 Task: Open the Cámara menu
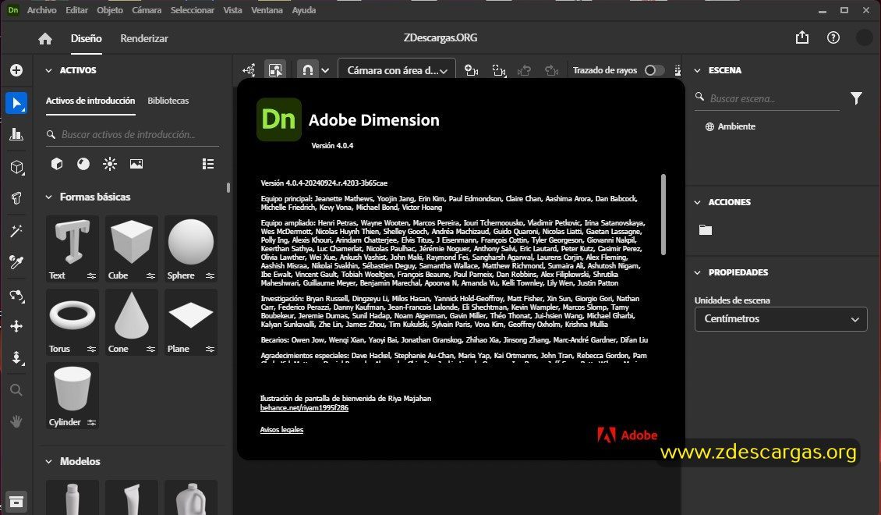(x=147, y=10)
